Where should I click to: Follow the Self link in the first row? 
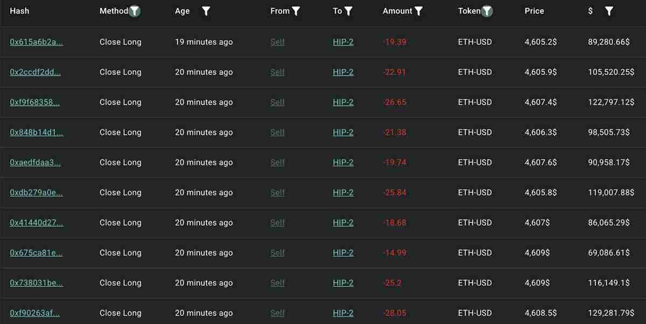[277, 41]
